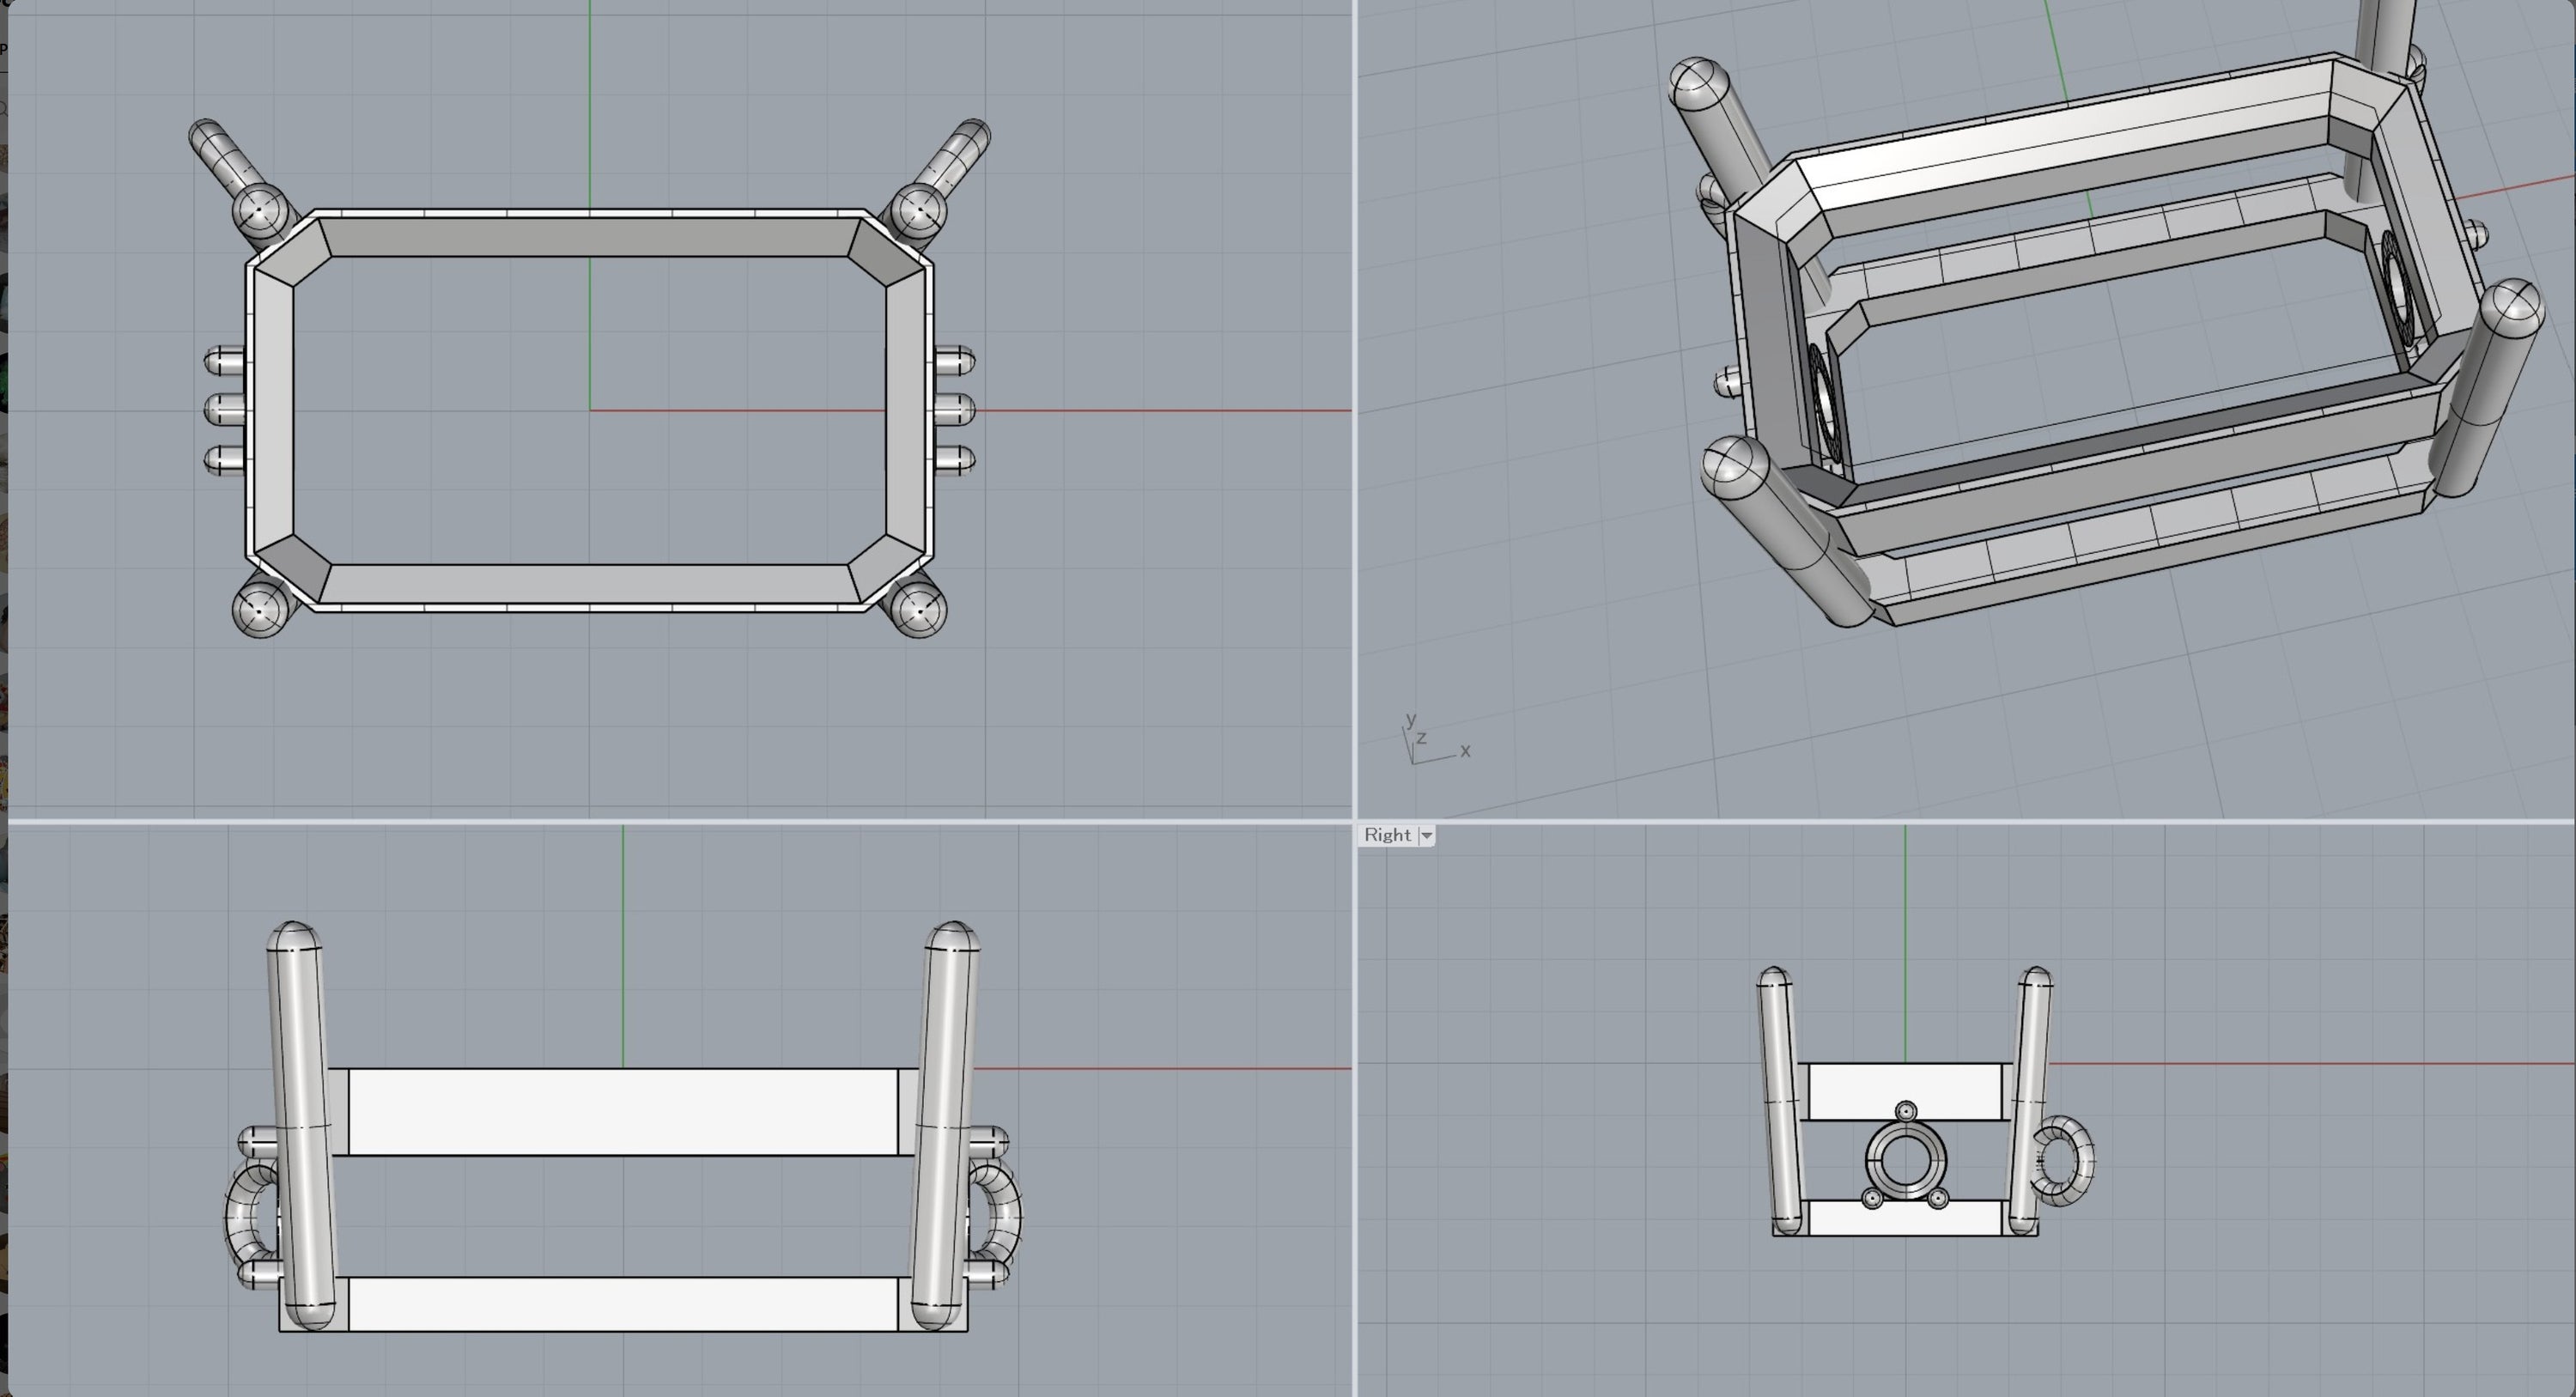Select front-left prong cap in perspective view
This screenshot has width=2576, height=1397.
tap(1735, 468)
